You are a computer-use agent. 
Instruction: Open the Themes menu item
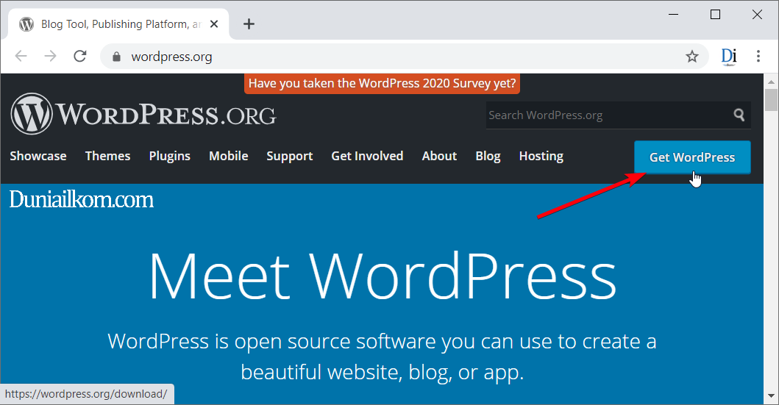pyautogui.click(x=108, y=156)
